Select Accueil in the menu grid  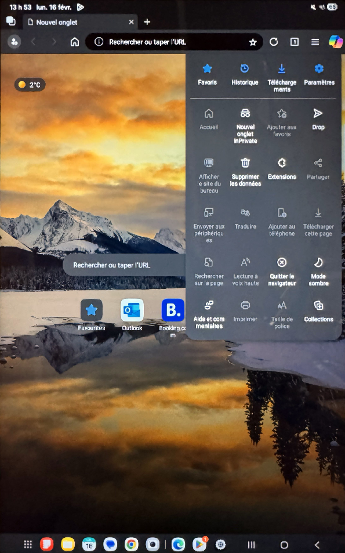point(209,119)
